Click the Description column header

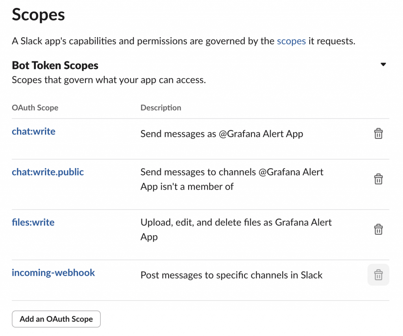coord(161,108)
